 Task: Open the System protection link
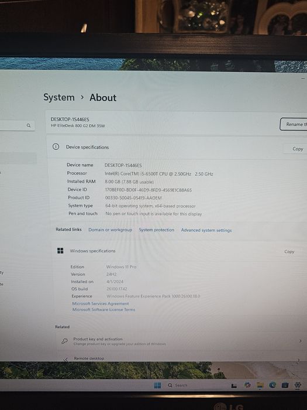pyautogui.click(x=156, y=230)
